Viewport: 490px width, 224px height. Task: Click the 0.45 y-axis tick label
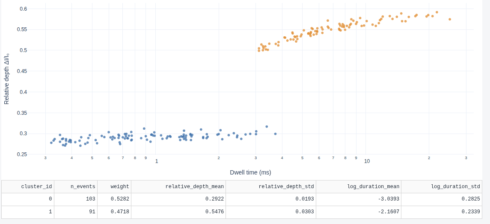(23, 71)
